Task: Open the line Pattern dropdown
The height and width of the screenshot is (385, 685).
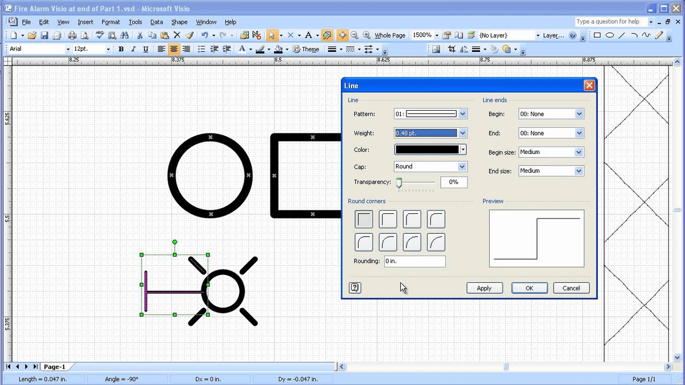Action: [462, 114]
